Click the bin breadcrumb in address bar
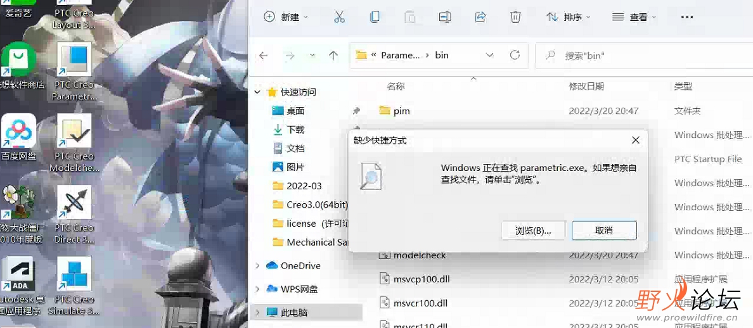Screen dimensions: 753x328 (442, 55)
